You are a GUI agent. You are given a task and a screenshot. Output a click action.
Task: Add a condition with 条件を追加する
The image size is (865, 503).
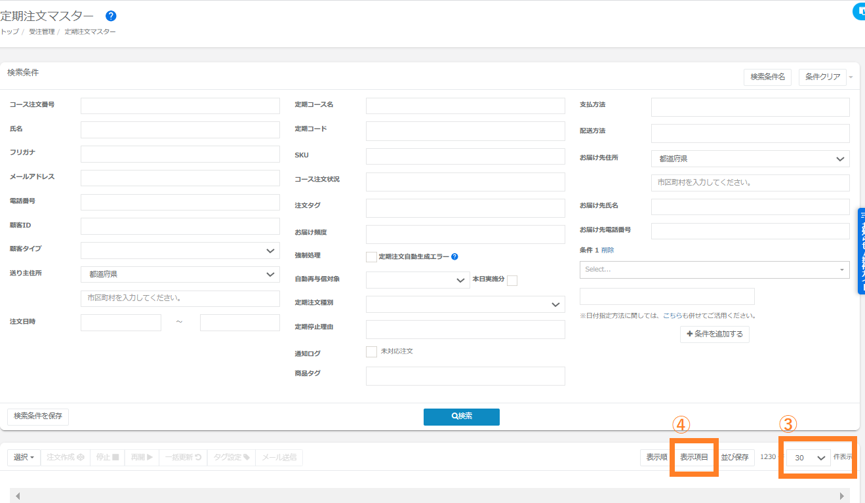click(715, 334)
